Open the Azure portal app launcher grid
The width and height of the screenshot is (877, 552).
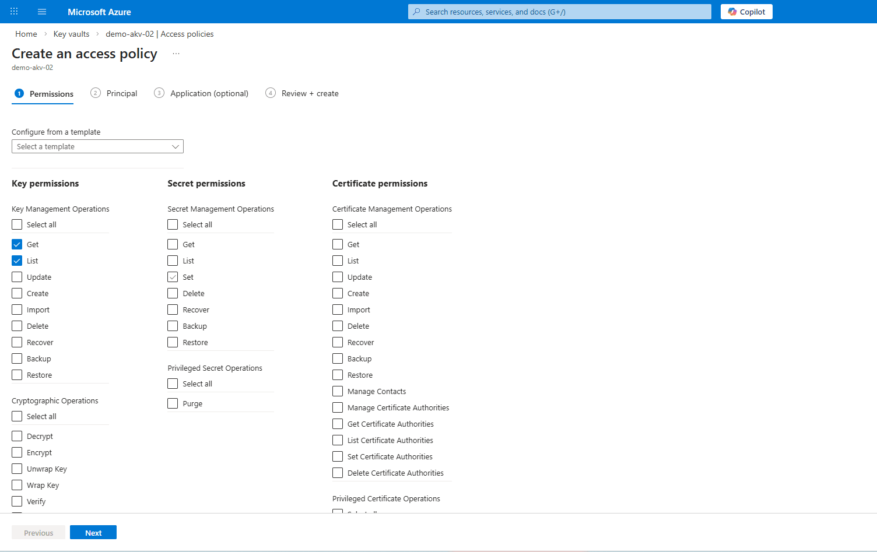(x=13, y=11)
